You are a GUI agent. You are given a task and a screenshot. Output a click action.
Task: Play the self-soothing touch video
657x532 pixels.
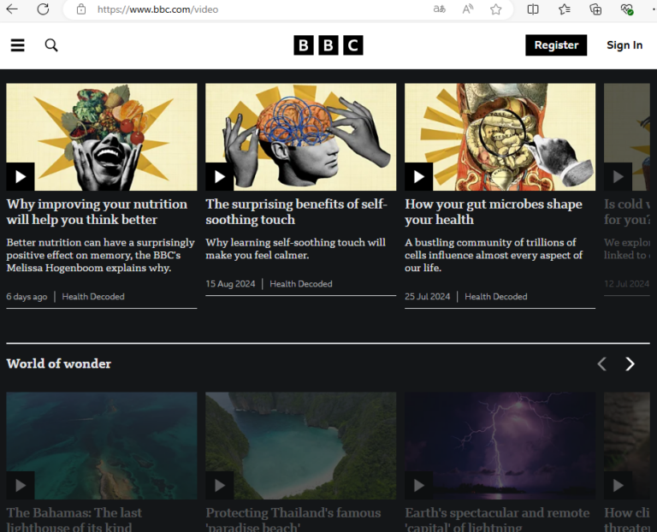(x=220, y=177)
